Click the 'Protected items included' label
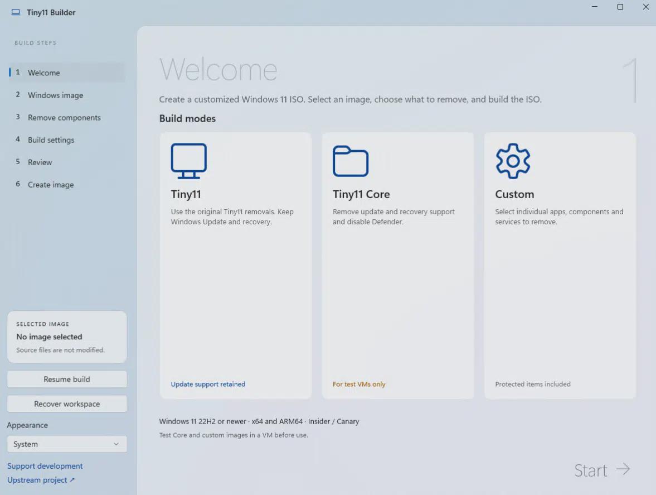Screen dimensions: 656x495 point(533,384)
